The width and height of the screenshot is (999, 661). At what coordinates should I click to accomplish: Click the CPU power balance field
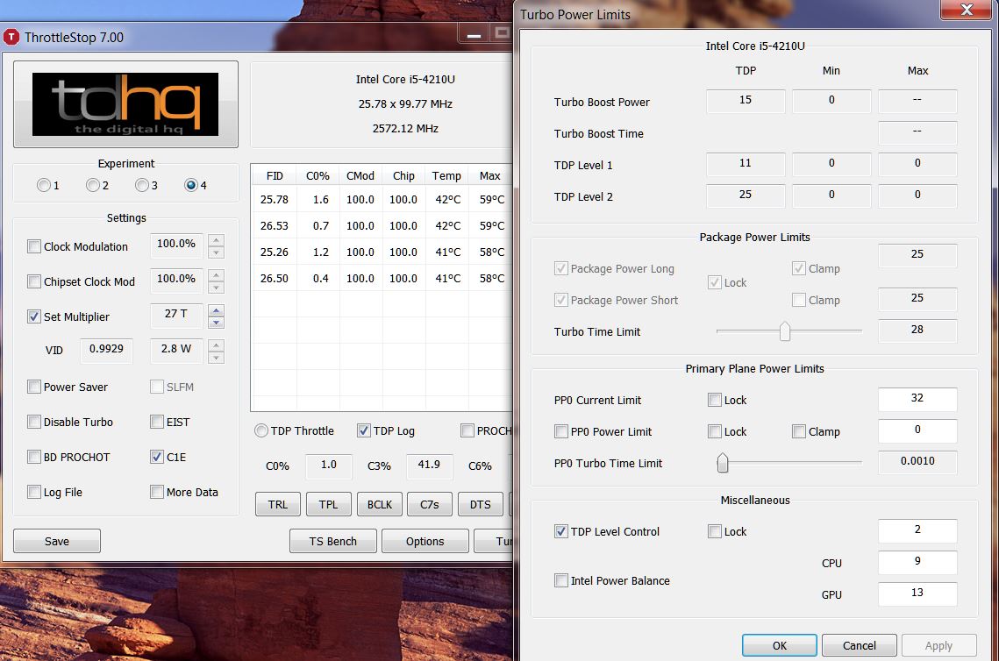point(917,562)
